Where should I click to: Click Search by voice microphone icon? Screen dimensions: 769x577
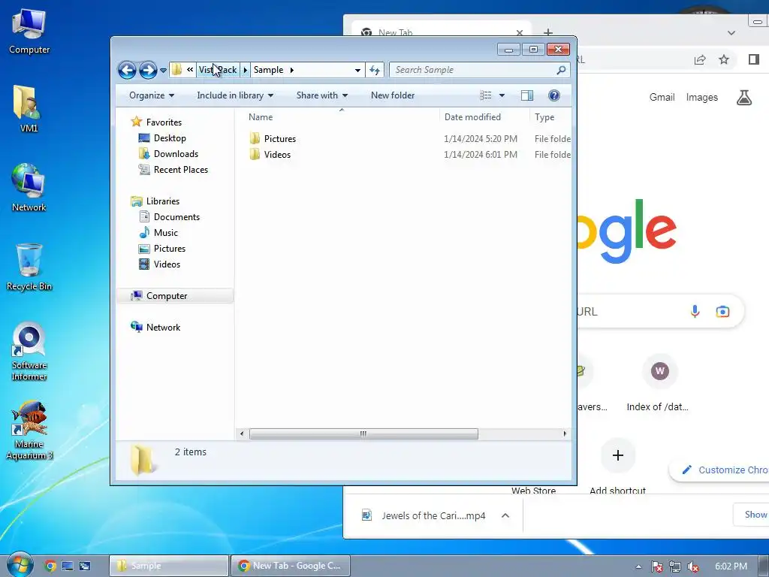pyautogui.click(x=695, y=311)
